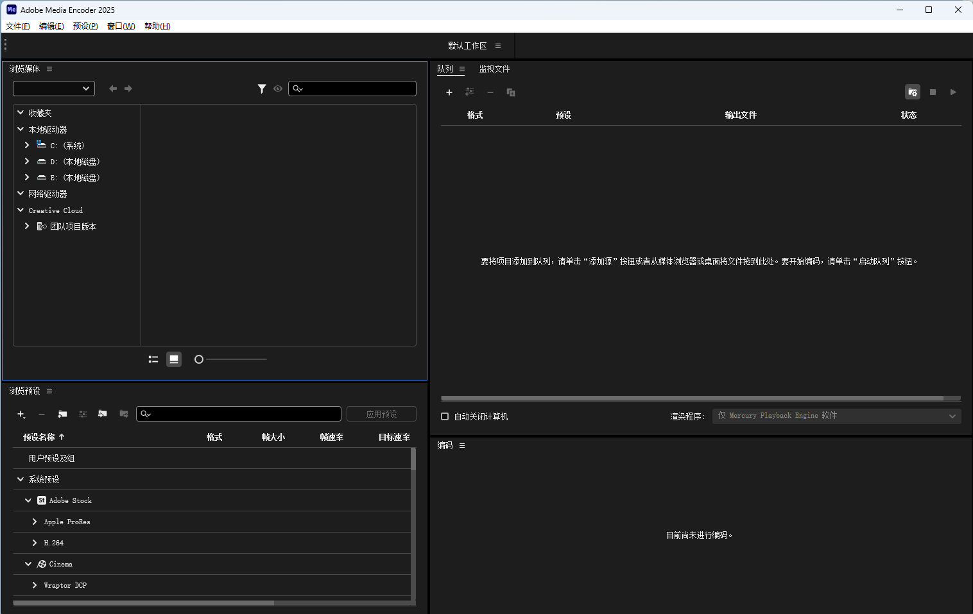Image resolution: width=973 pixels, height=614 pixels.
Task: Collapse the Cinema preset group
Action: coord(28,564)
